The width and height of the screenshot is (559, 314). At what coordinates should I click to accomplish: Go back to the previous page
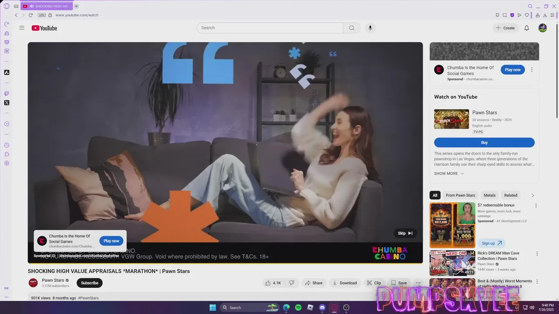point(16,15)
